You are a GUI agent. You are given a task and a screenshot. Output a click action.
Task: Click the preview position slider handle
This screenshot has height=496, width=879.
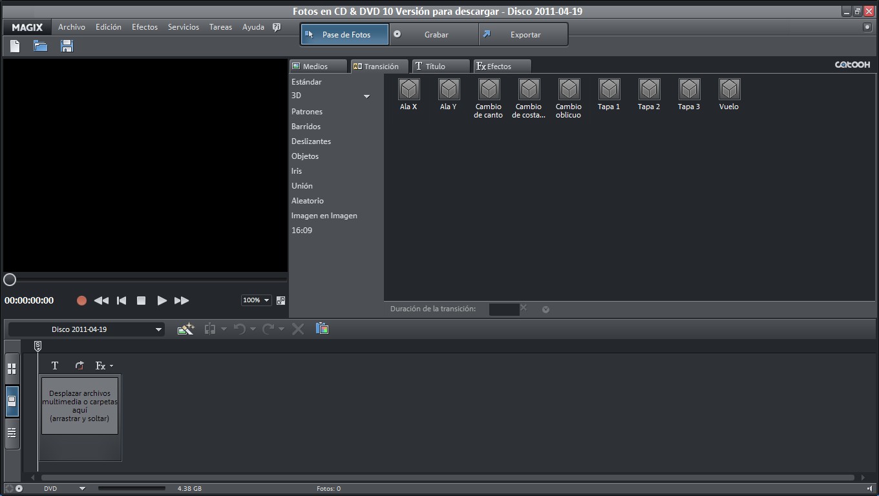point(10,280)
